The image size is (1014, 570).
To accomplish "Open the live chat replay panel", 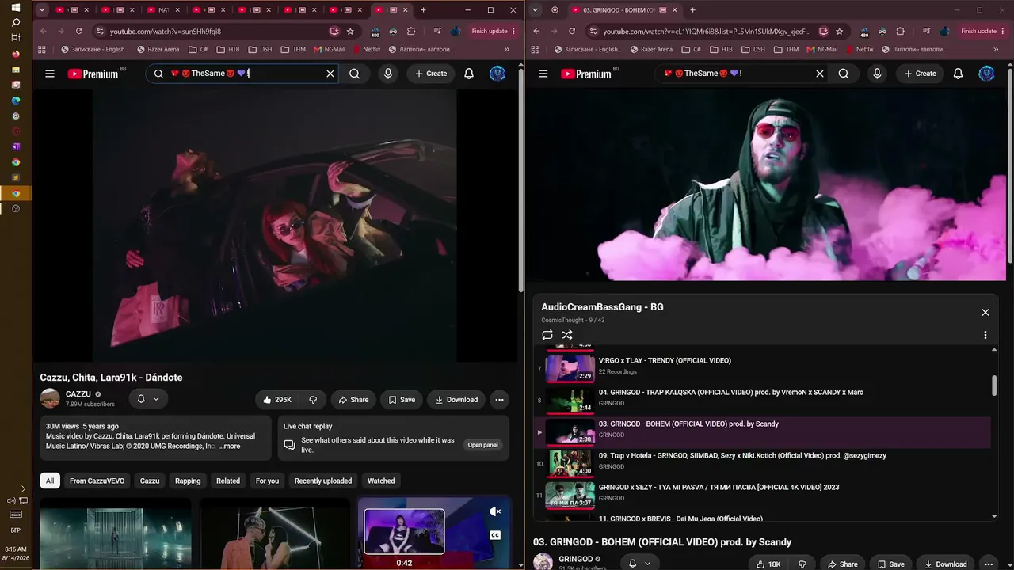I will pos(482,445).
